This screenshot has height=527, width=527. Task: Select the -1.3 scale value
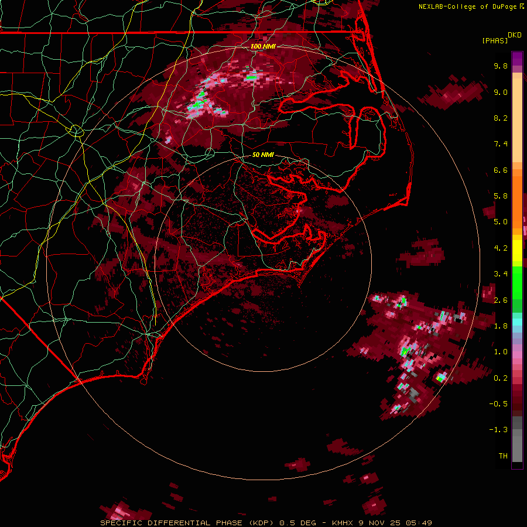(x=498, y=430)
